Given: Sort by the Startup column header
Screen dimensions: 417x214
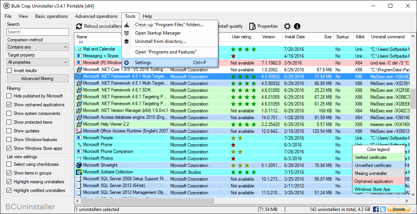Looking at the screenshot, I should (x=343, y=37).
